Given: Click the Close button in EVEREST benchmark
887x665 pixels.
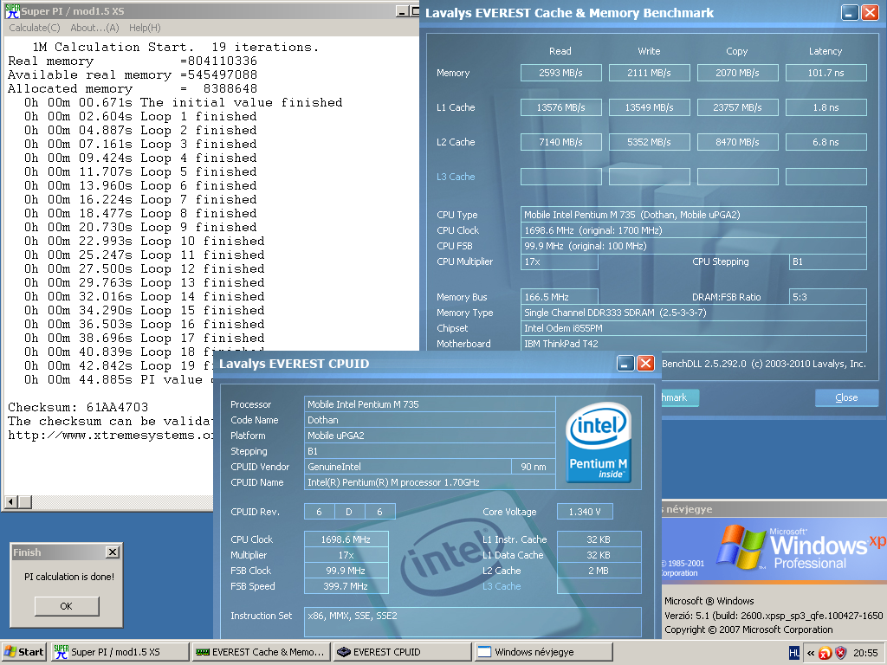Looking at the screenshot, I should 846,397.
